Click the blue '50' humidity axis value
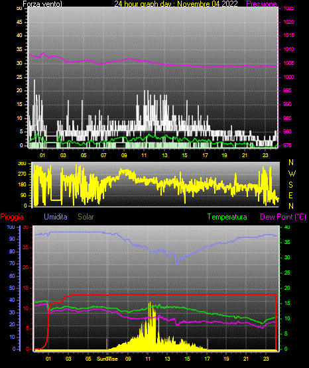This screenshot has width=309, height=368. [12, 288]
